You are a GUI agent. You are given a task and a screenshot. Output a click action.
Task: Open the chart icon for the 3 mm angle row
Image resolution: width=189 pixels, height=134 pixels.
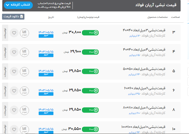click(x=24, y=33)
